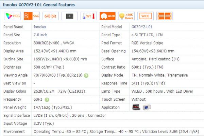Image resolution: width=204 pixels, height=136 pixels.
Task: Click the Display Colors label
Action: pyautogui.click(x=15, y=91)
